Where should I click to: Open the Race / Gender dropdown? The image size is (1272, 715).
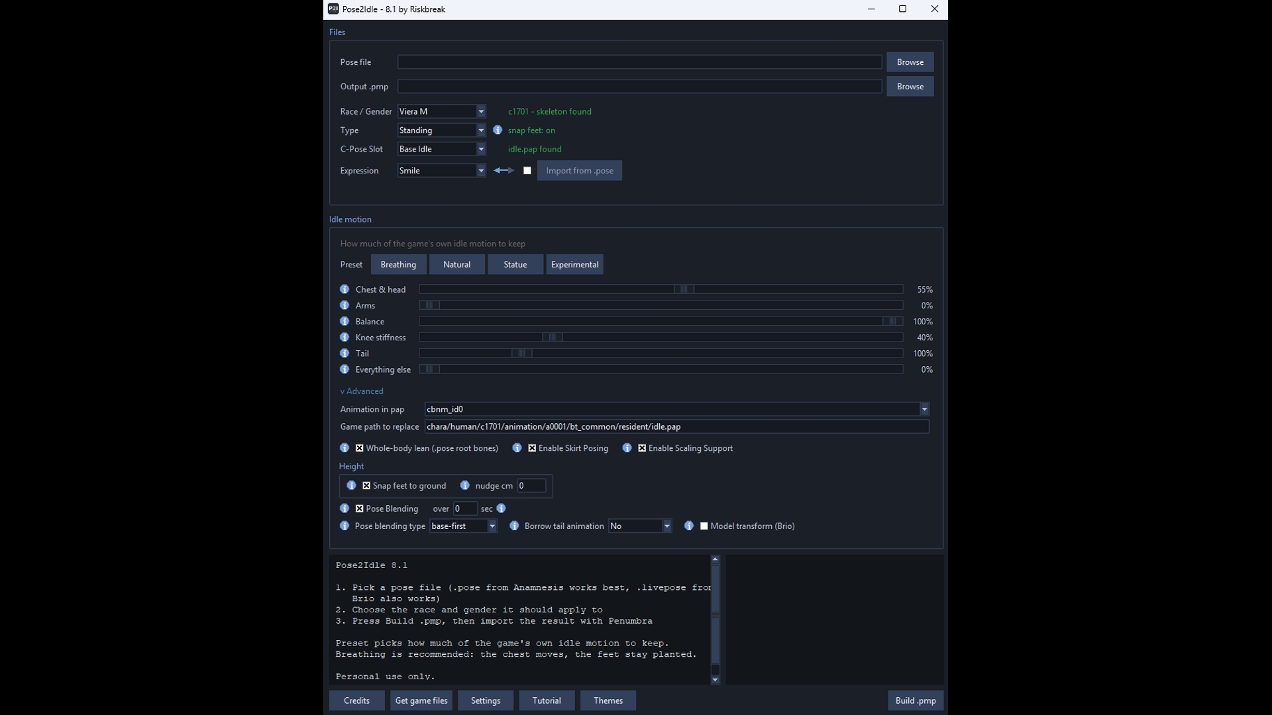[442, 111]
